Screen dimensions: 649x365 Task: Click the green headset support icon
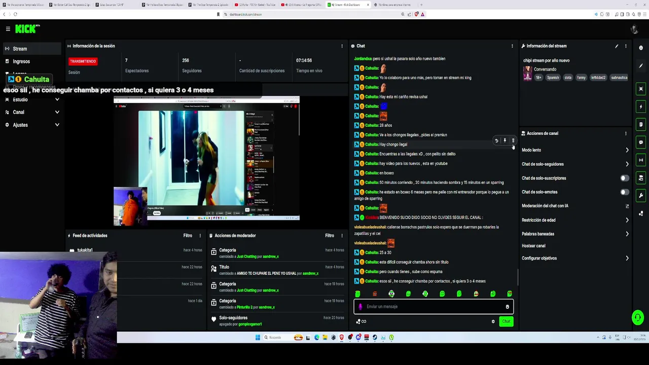point(638,318)
